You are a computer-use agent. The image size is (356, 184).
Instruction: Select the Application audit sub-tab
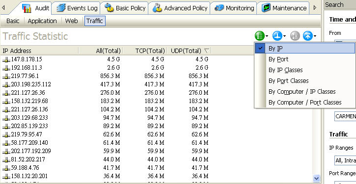coord(42,21)
